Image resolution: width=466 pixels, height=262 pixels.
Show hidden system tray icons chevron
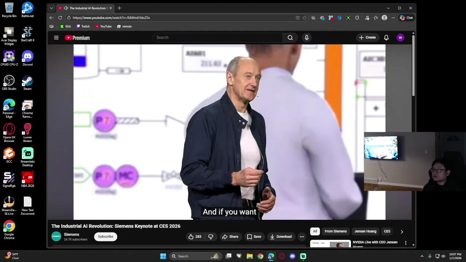422,256
